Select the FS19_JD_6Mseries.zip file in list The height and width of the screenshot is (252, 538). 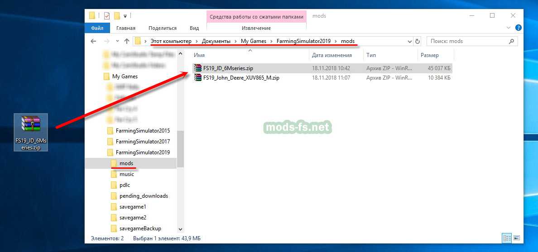[228, 68]
